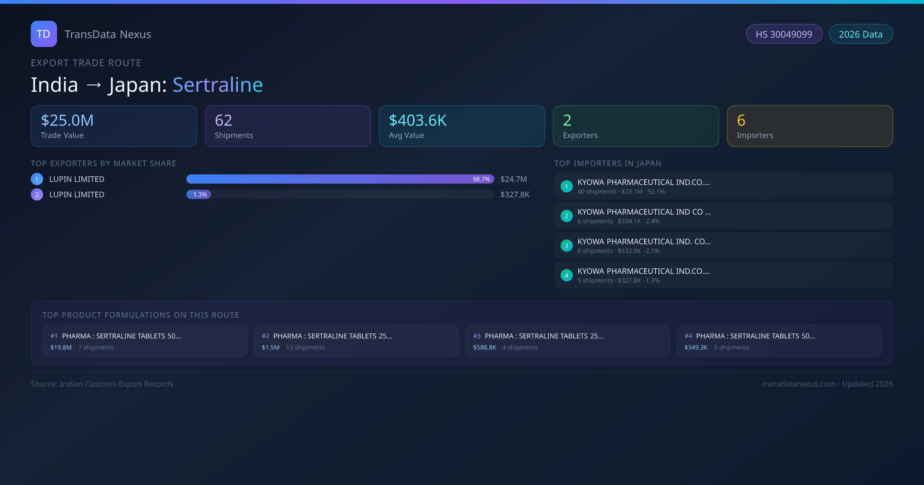Select the $403.6K Avg Value card
924x485 pixels.
tap(462, 126)
